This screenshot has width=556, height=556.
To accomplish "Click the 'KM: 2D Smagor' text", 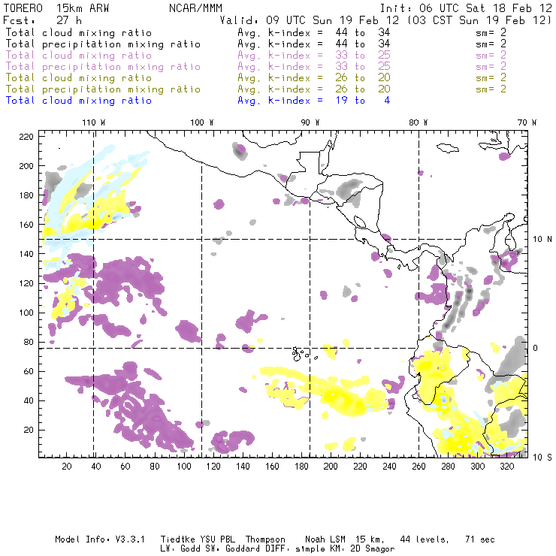I will [x=363, y=549].
